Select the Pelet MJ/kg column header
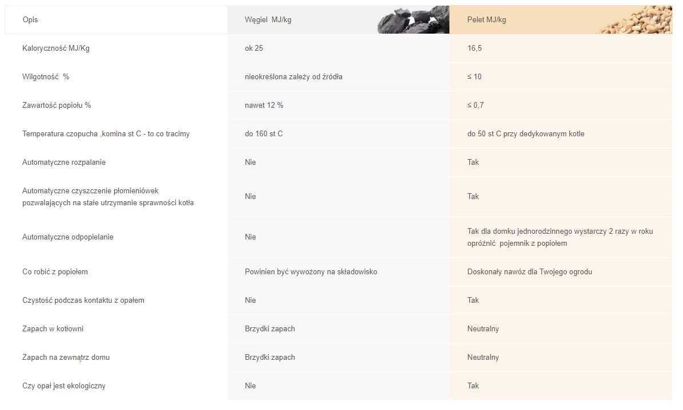 click(487, 19)
